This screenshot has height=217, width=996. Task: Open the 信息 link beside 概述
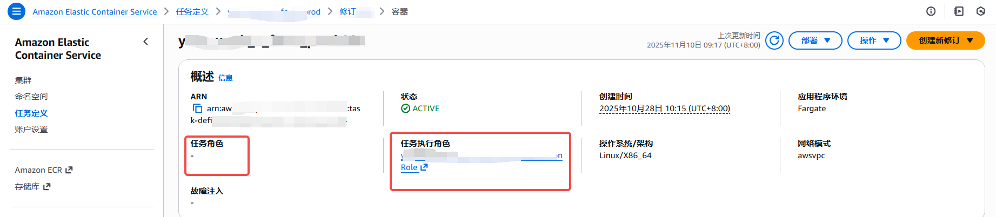225,78
